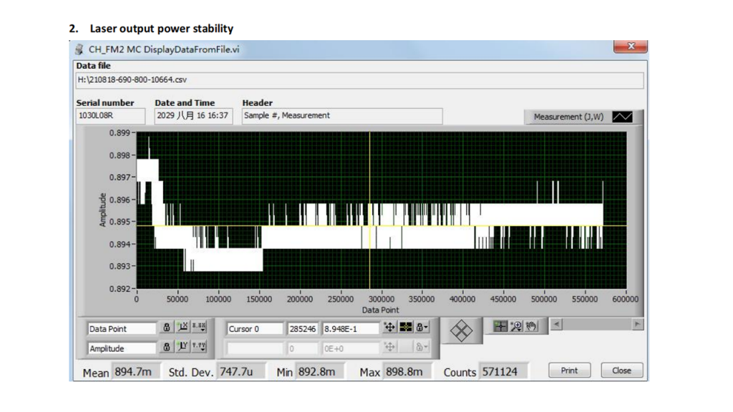The image size is (733, 412).
Task: Click the Min value 892.8m
Action: [x=320, y=372]
